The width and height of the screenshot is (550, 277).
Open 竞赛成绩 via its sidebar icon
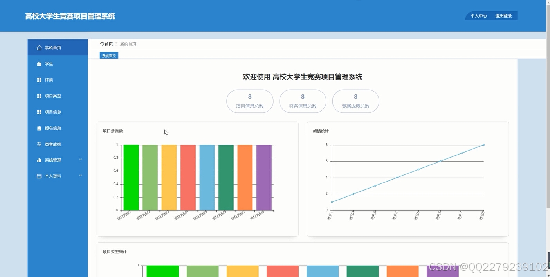coord(39,144)
